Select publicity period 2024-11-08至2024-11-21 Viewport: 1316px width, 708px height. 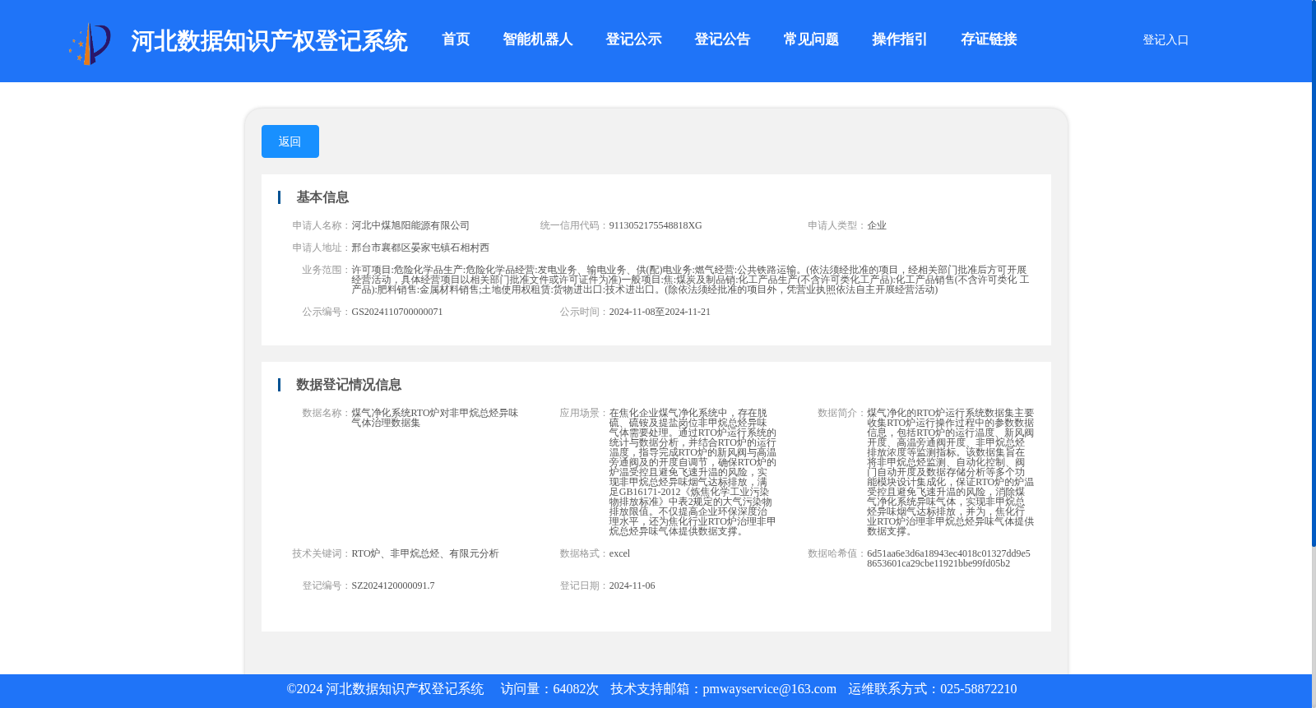[x=660, y=312]
